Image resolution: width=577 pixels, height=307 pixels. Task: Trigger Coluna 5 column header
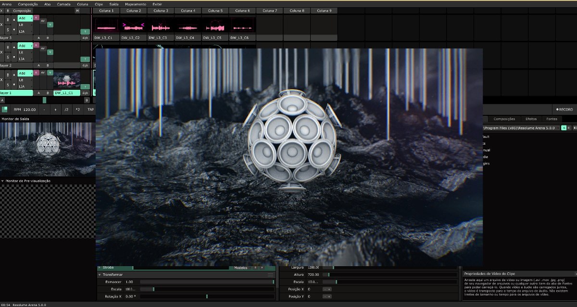coord(215,11)
